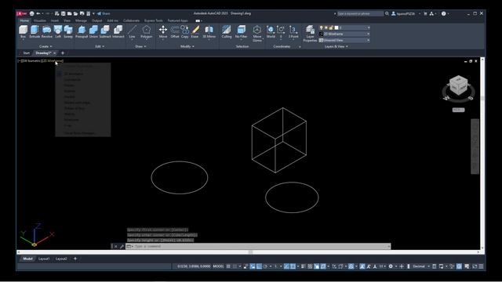This screenshot has width=502, height=282.
Task: Select the Erase tool
Action: coord(195,31)
